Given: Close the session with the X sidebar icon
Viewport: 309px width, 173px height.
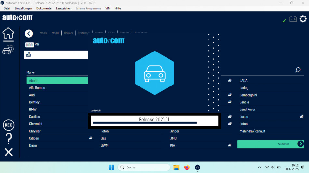Looking at the screenshot, I should pos(9,152).
